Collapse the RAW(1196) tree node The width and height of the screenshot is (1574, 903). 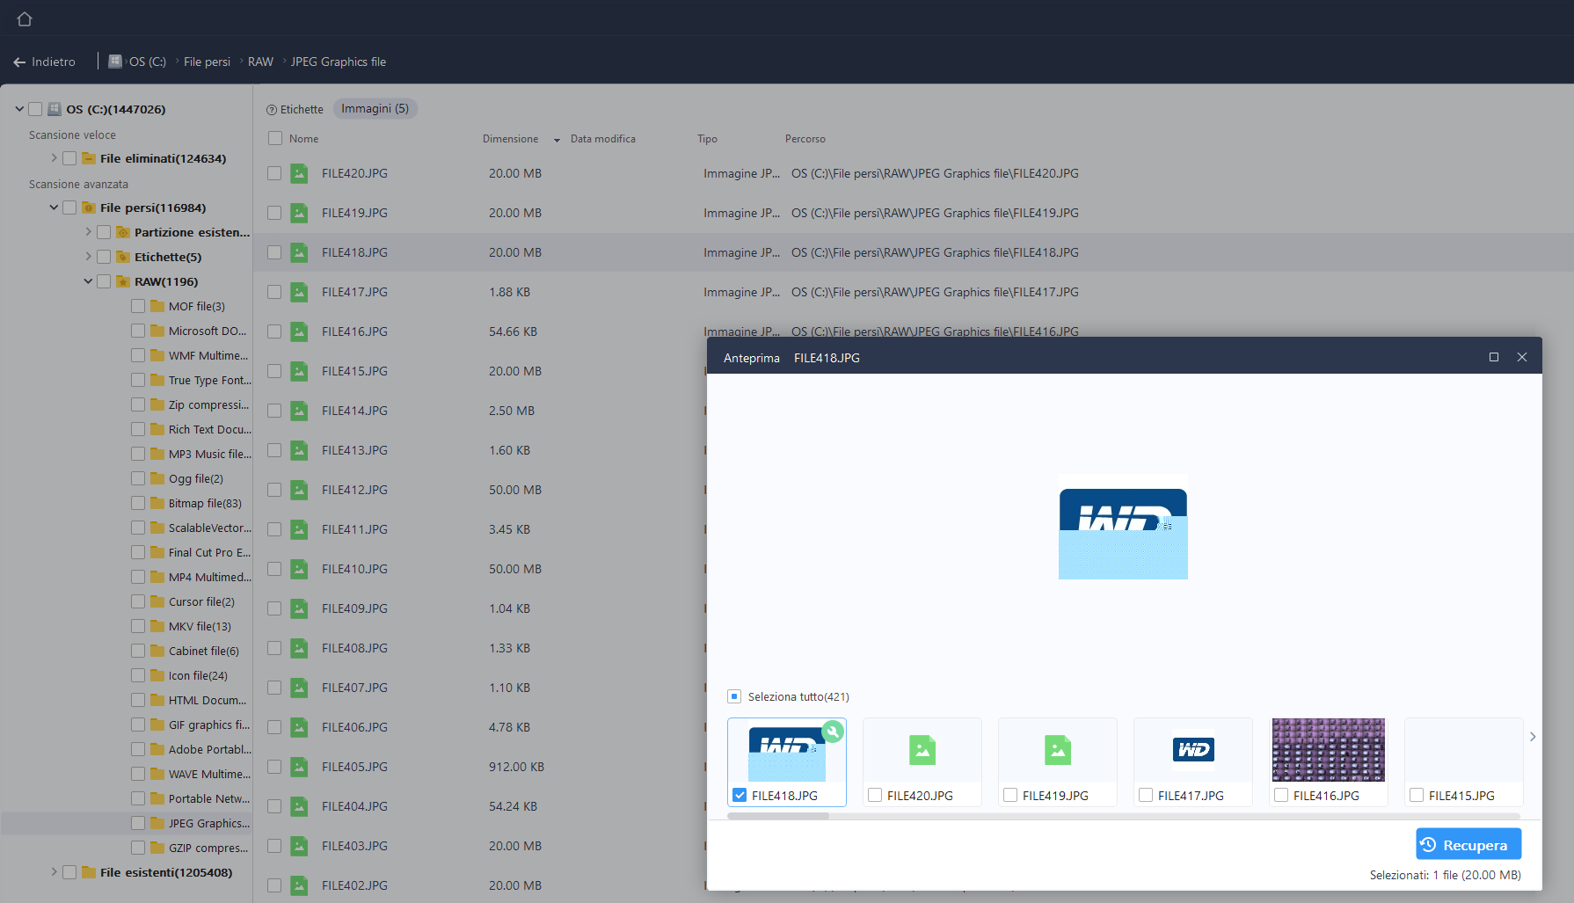(x=88, y=281)
